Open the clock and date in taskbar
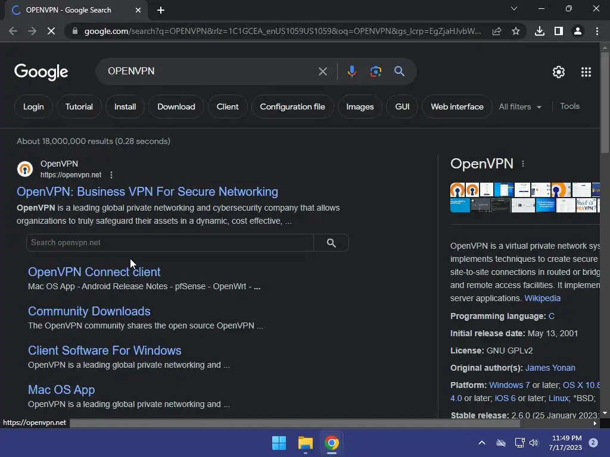This screenshot has height=457, width=610. pyautogui.click(x=567, y=443)
